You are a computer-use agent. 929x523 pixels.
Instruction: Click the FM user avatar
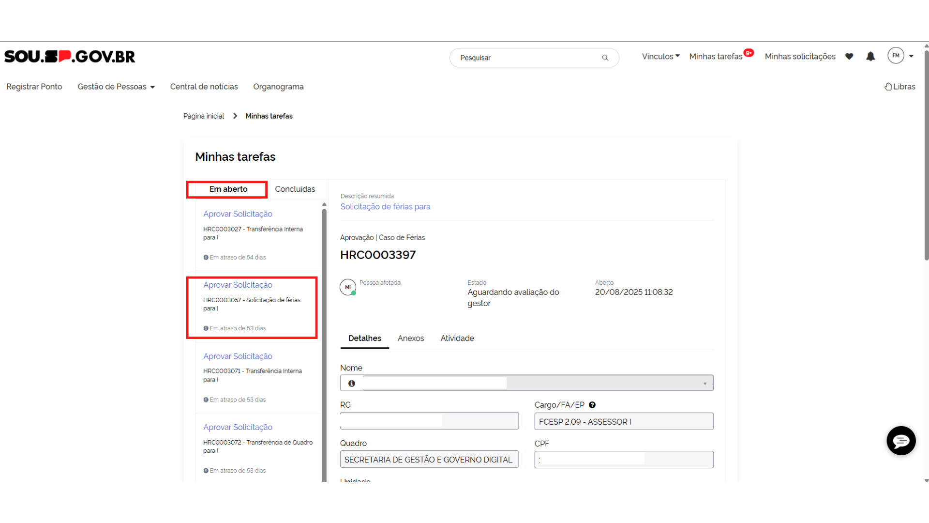[x=896, y=56]
